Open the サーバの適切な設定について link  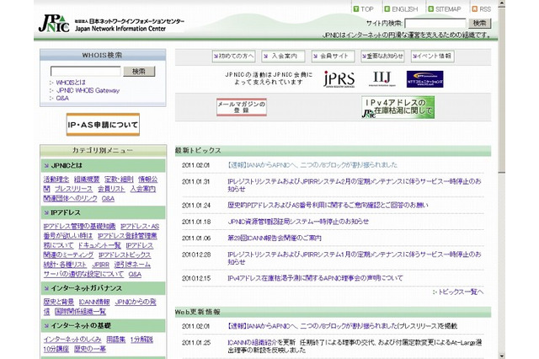(83, 275)
